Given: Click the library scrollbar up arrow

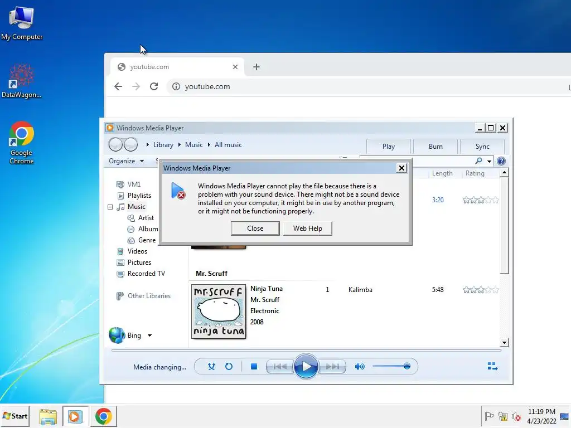Looking at the screenshot, I should coord(504,173).
